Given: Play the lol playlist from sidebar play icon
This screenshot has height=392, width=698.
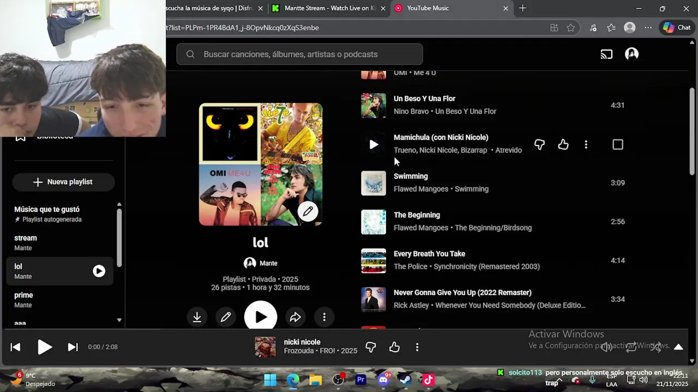Looking at the screenshot, I should tap(99, 271).
